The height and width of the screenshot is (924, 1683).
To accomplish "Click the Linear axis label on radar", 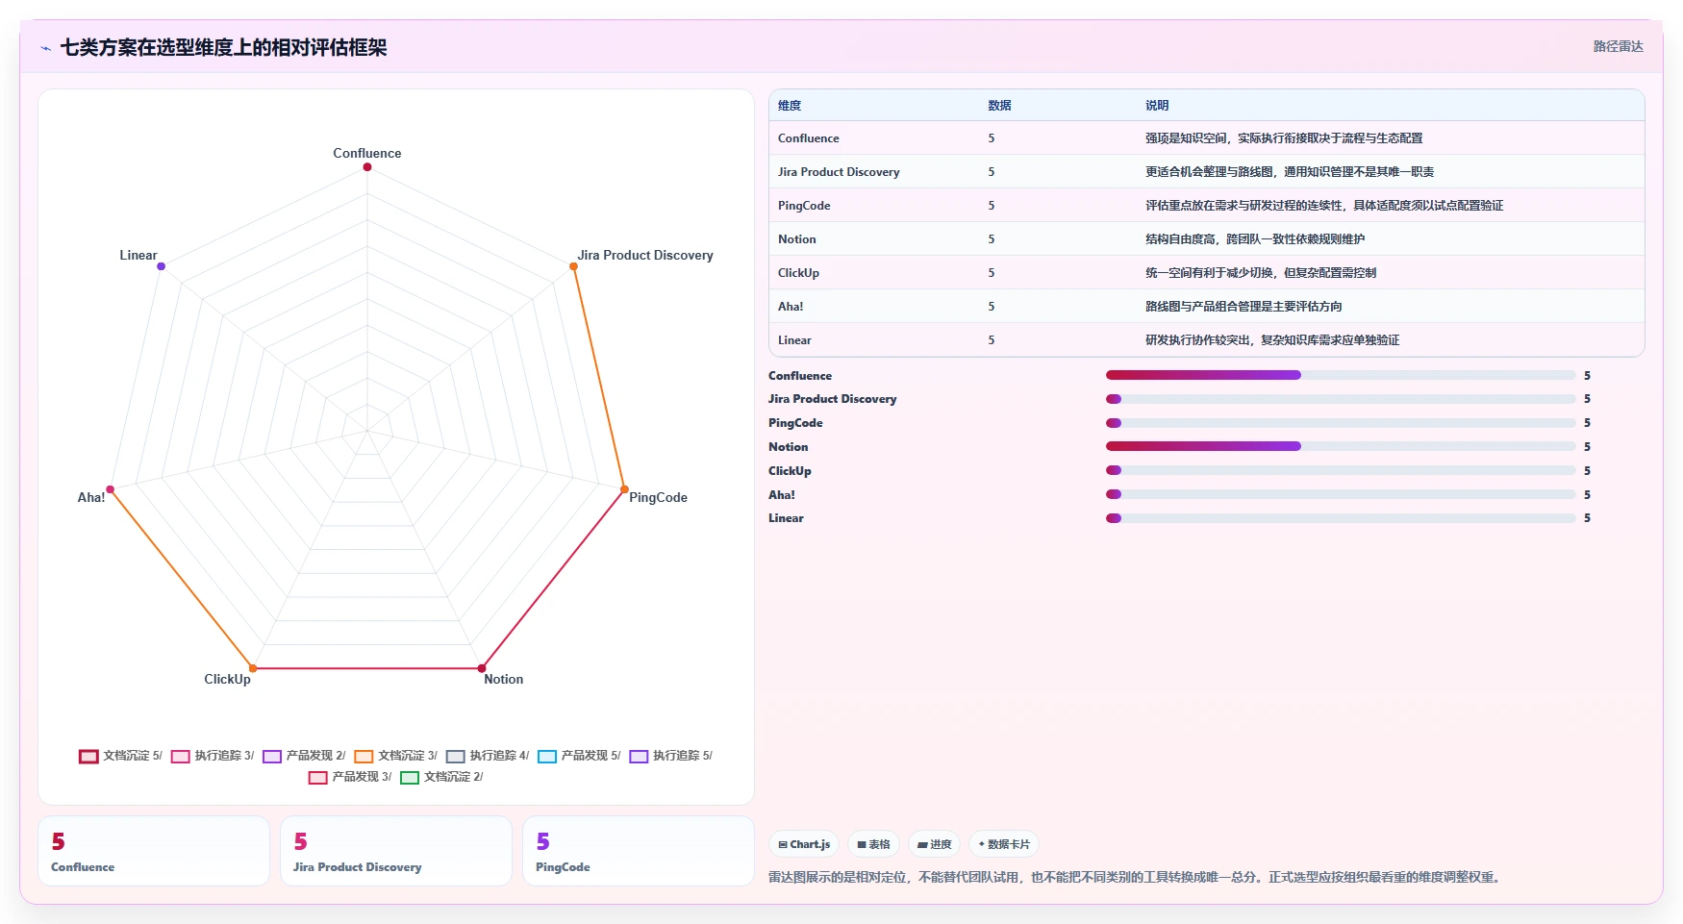I will pyautogui.click(x=138, y=255).
